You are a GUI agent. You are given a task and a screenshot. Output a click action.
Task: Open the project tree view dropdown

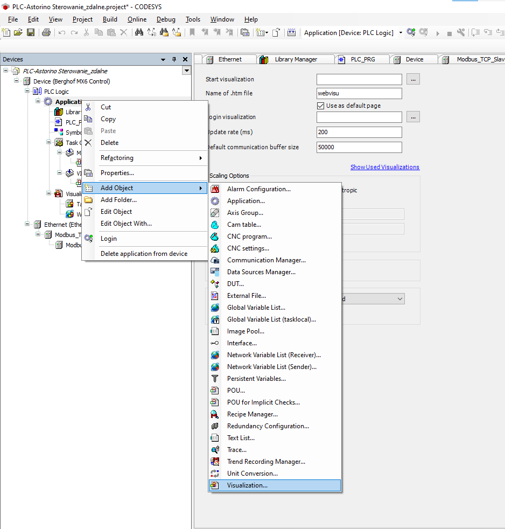pyautogui.click(x=186, y=71)
